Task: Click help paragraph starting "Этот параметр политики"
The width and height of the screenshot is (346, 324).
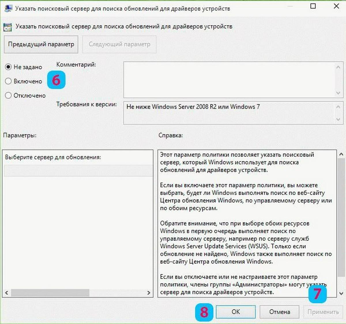Action: coord(237,162)
